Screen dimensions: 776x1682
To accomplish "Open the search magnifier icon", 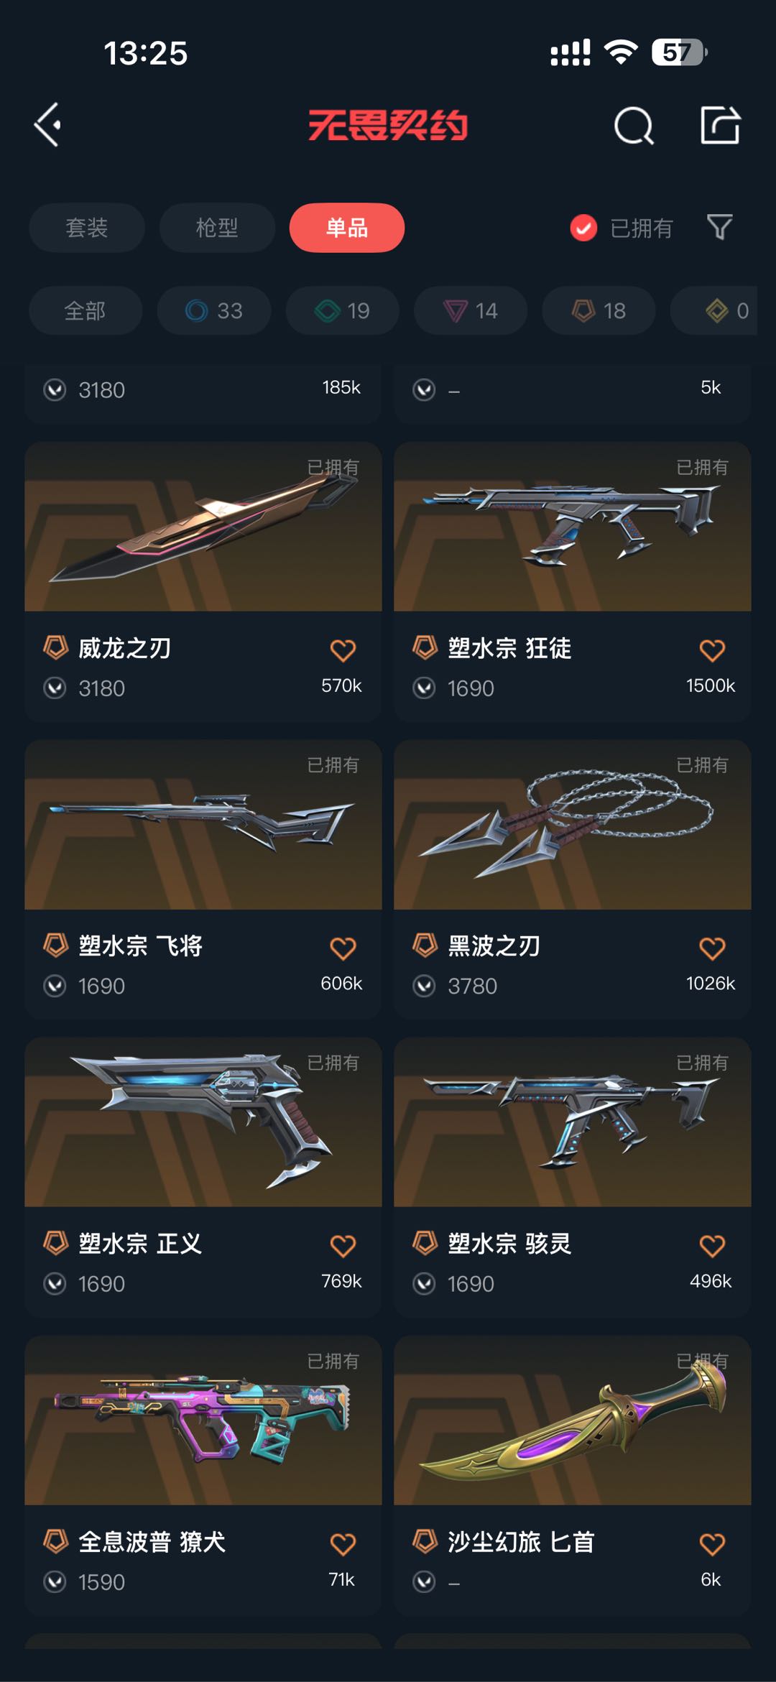I will coord(634,126).
